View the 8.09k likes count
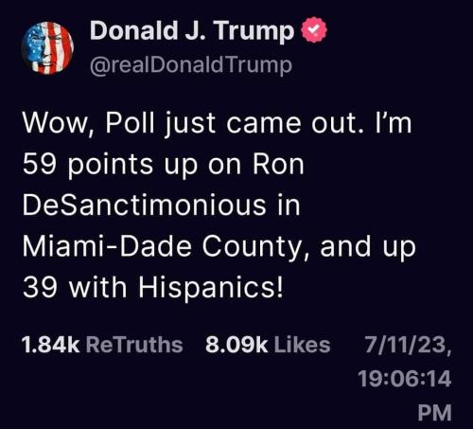473x429 pixels. click(x=236, y=345)
